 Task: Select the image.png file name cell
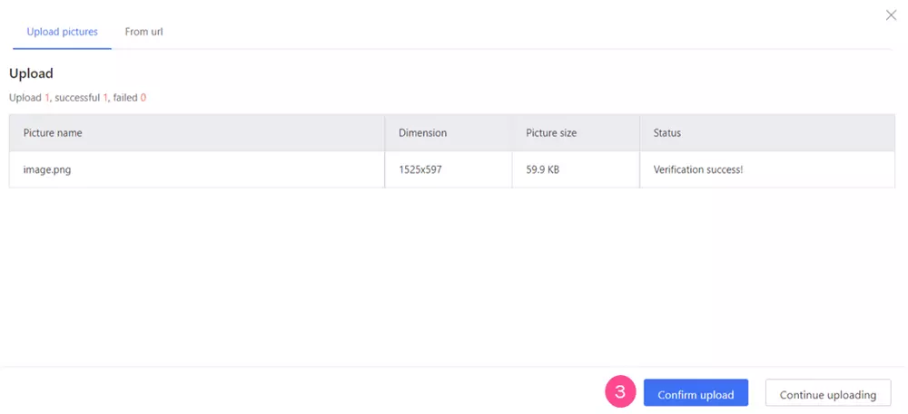[x=46, y=169]
